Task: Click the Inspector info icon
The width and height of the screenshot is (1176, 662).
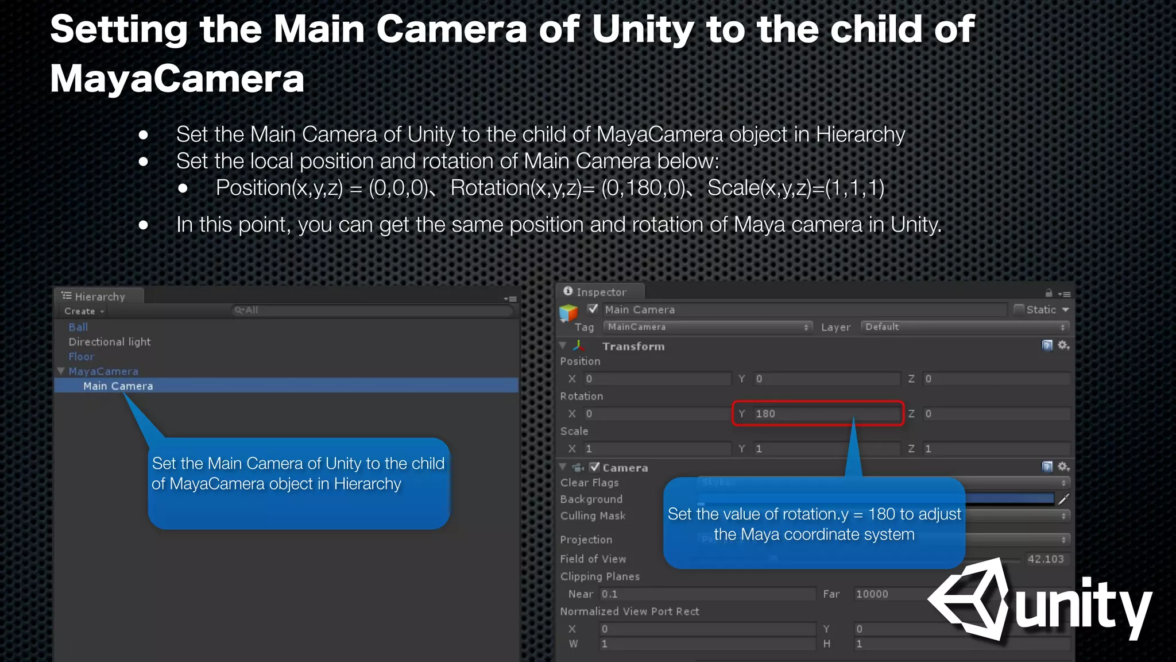Action: (x=568, y=291)
